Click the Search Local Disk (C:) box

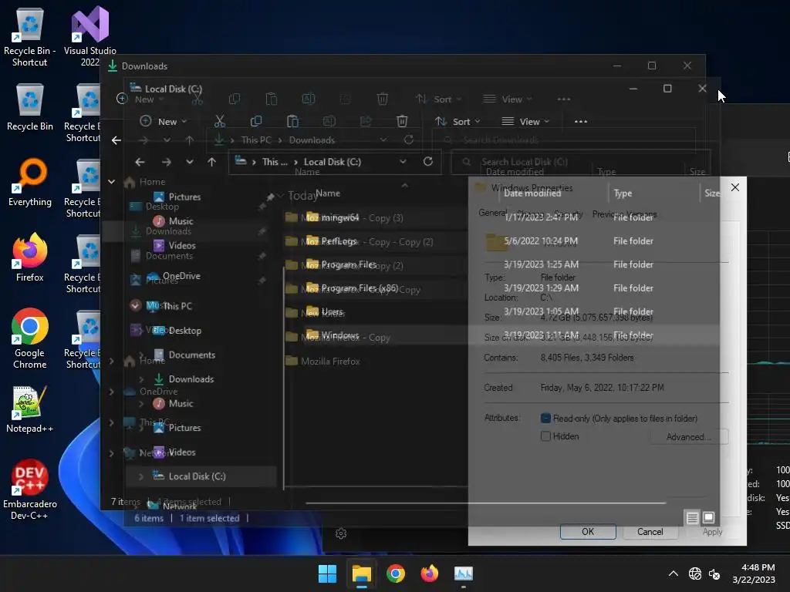pos(580,162)
